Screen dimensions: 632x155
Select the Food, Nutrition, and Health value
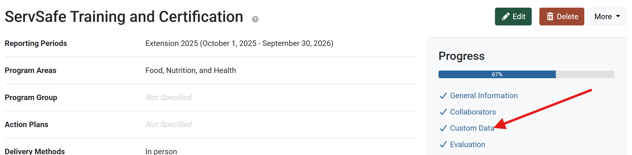(x=190, y=71)
